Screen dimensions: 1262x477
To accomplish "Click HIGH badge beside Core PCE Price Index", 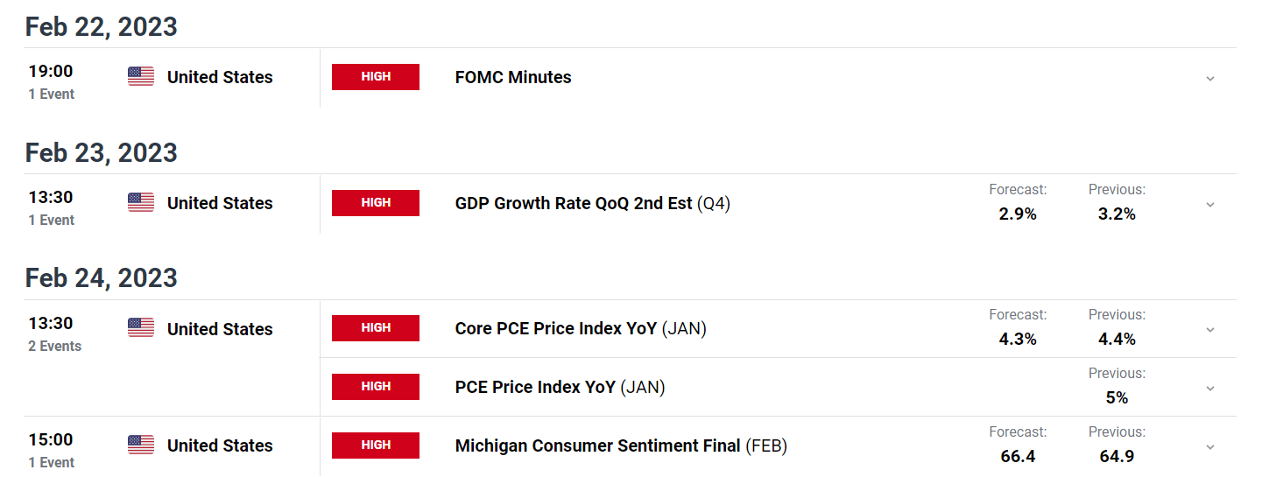I will (x=376, y=328).
